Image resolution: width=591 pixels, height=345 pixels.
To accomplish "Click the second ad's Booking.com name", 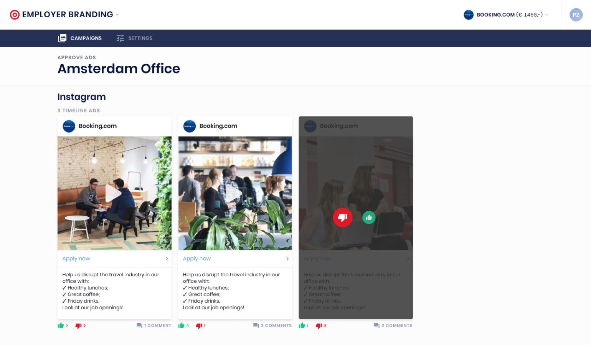I will [218, 126].
